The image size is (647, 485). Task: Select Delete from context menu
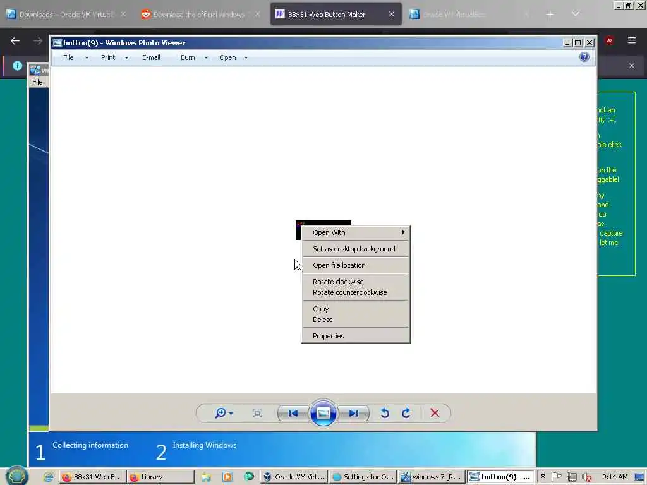(356, 320)
